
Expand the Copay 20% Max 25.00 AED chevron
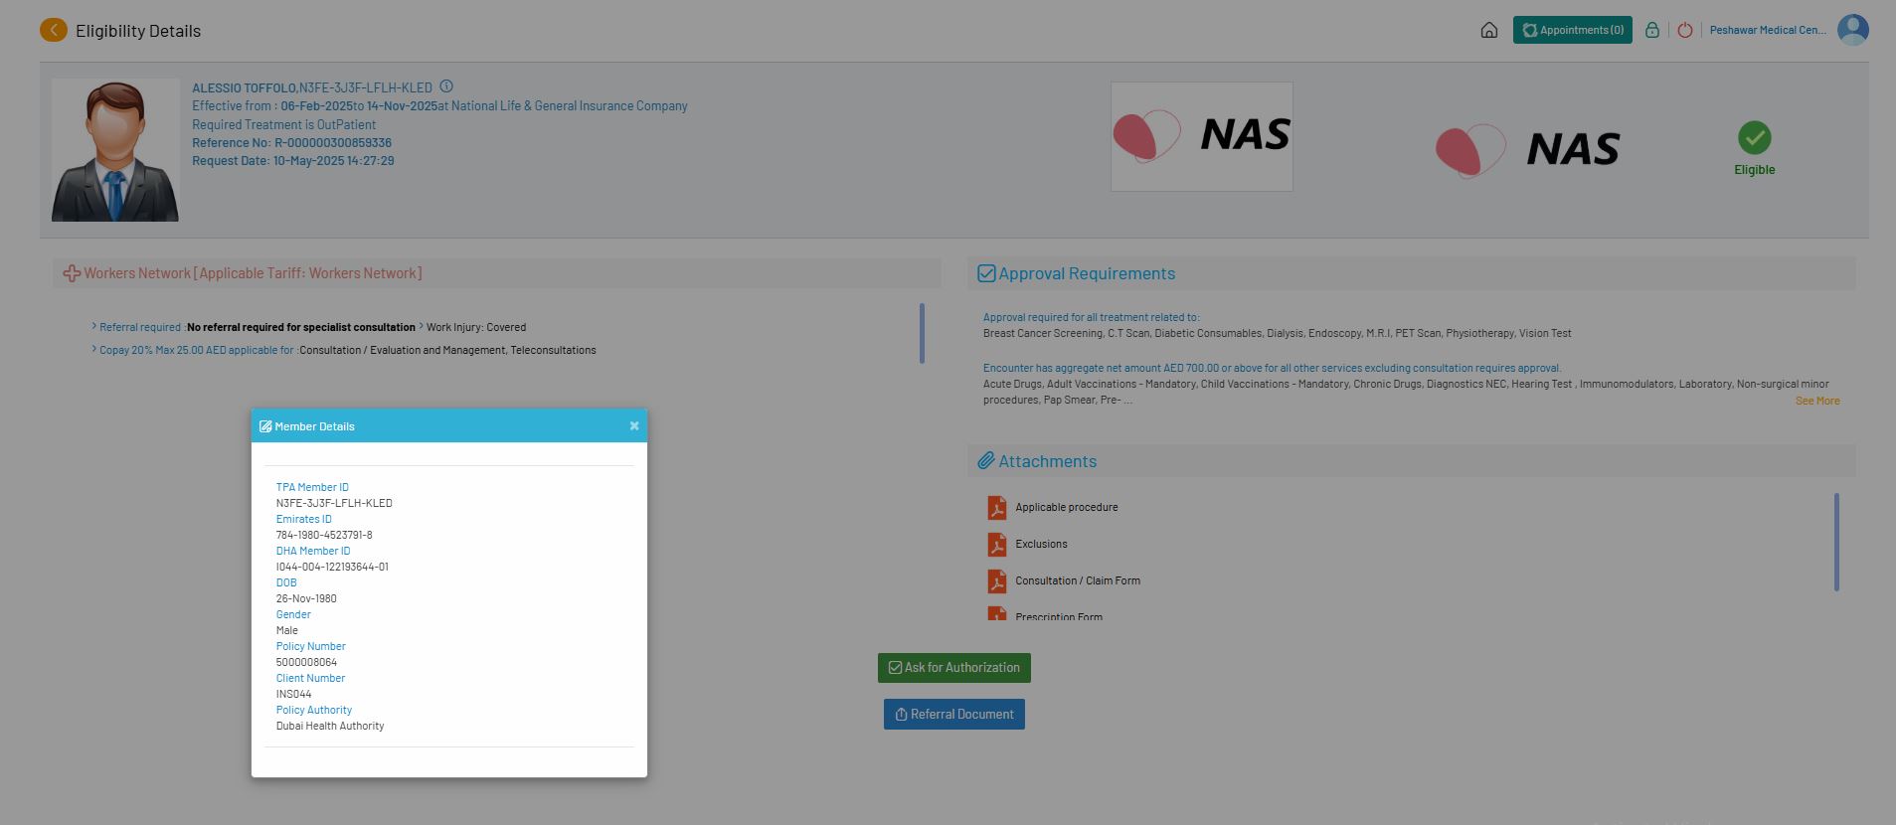click(x=94, y=349)
